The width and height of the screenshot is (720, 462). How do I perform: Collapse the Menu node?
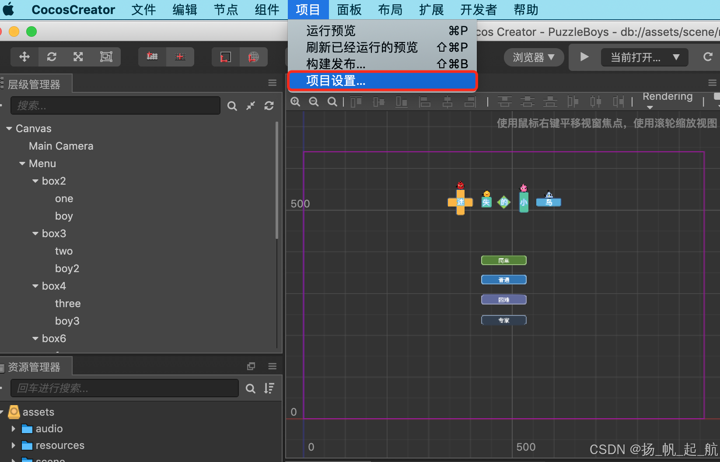coord(22,164)
